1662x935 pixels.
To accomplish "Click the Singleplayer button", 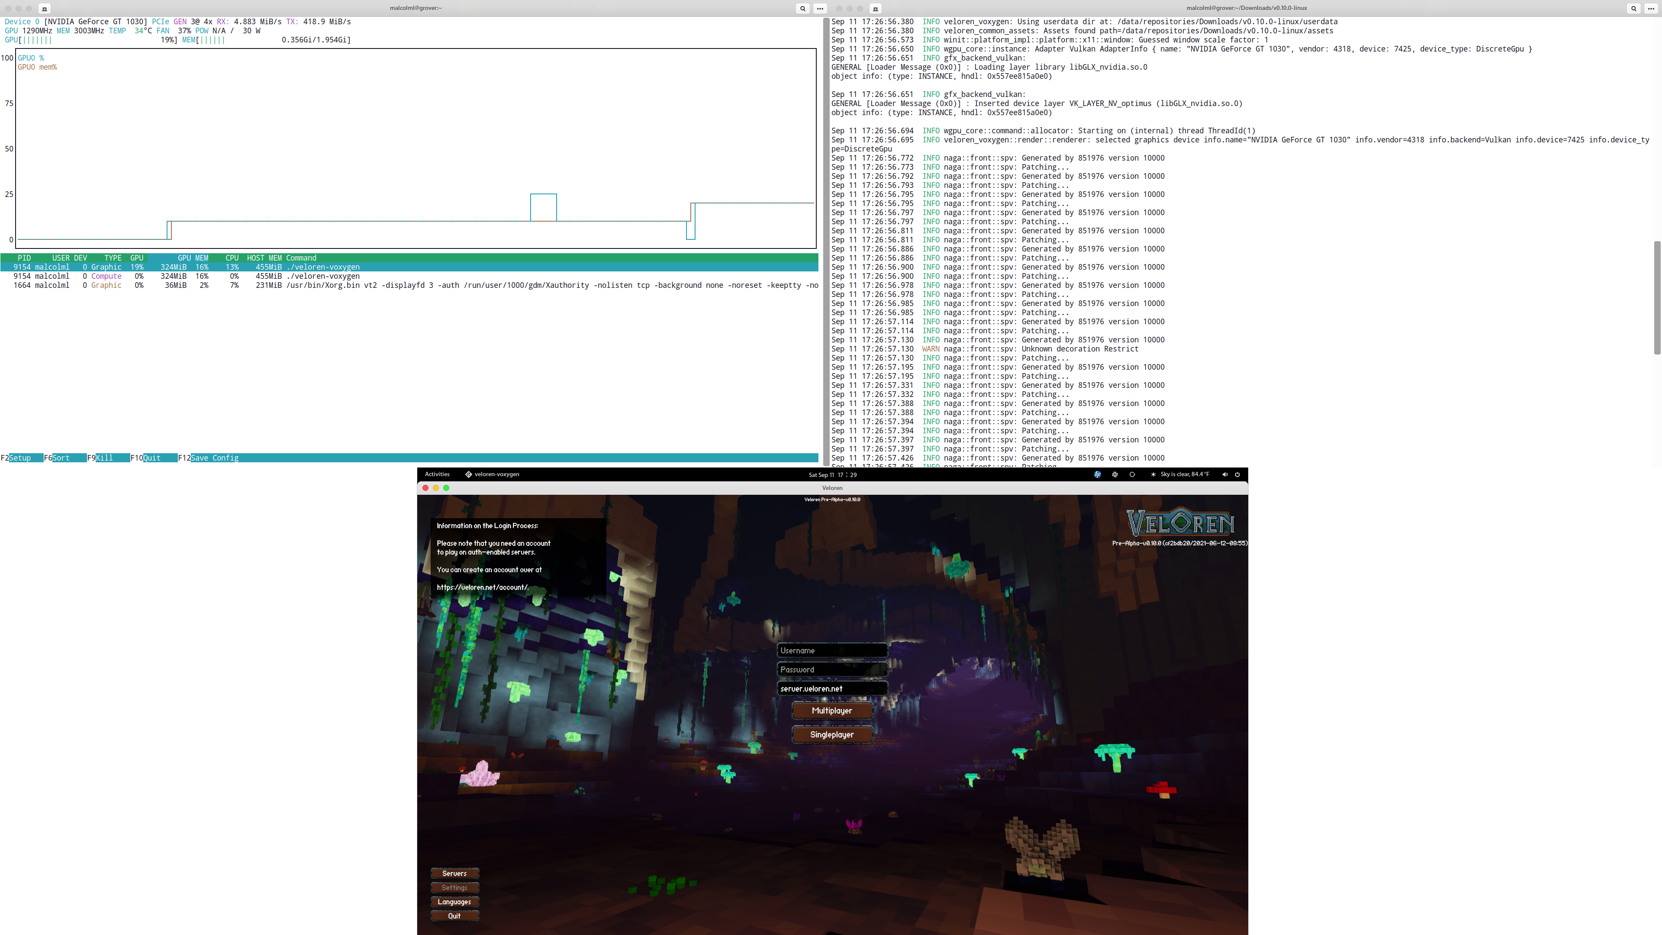I will (x=831, y=734).
